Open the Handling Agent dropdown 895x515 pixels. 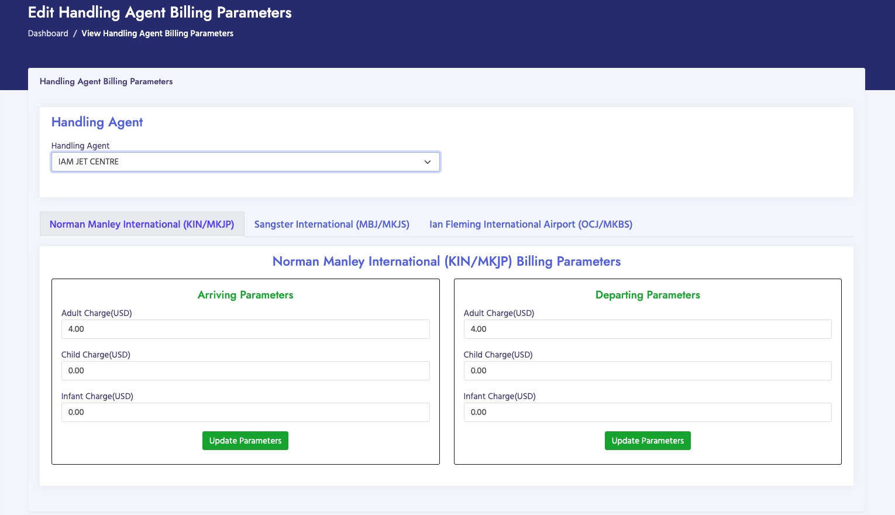[245, 162]
